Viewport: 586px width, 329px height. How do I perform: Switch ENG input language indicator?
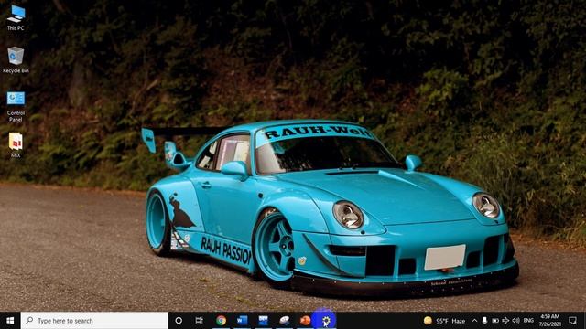point(528,321)
